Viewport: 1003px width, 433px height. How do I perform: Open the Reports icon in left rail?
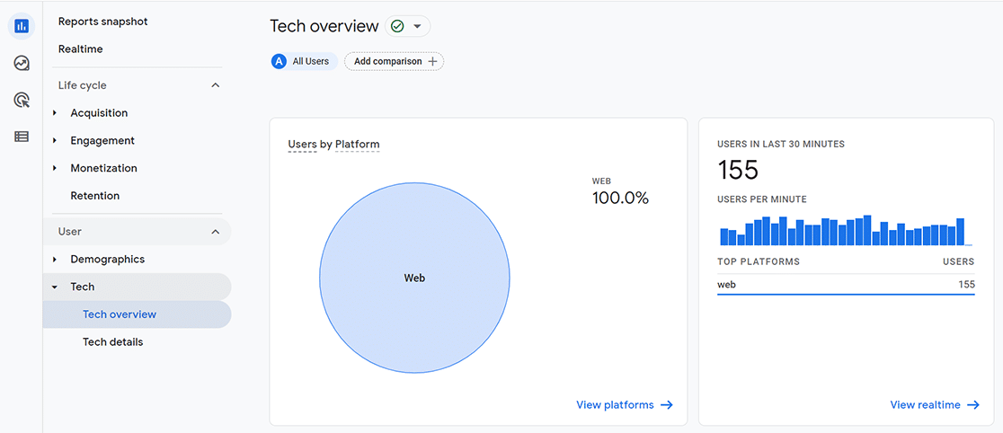pos(22,26)
